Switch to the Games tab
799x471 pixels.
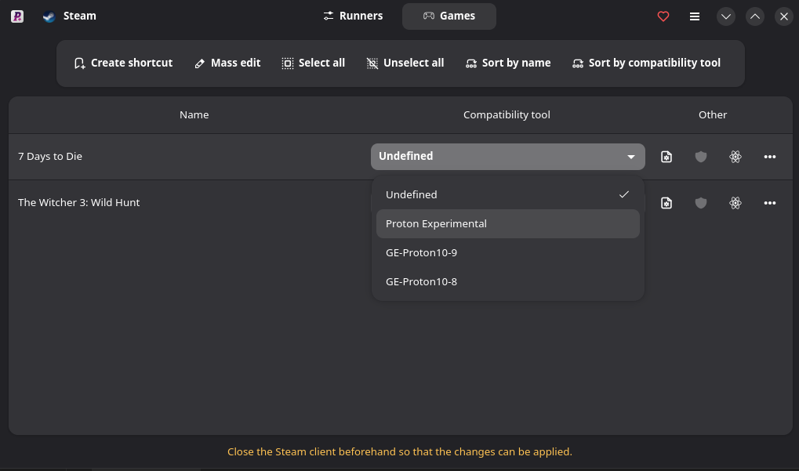click(449, 16)
